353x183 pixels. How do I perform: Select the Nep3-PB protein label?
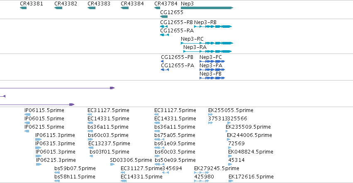pos(210,74)
